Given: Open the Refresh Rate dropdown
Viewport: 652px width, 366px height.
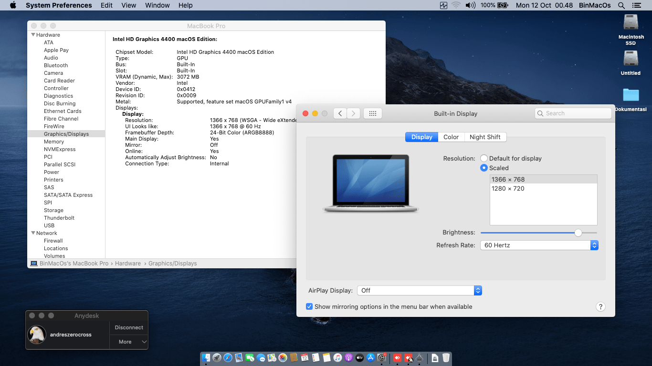Looking at the screenshot, I should [x=594, y=245].
